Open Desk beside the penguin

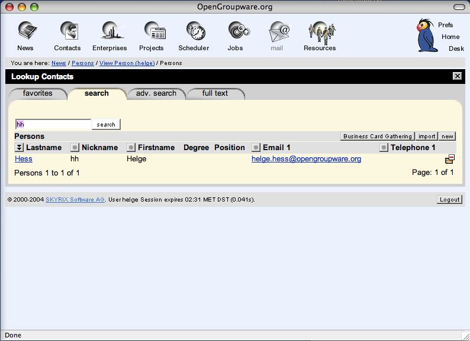pyautogui.click(x=456, y=48)
